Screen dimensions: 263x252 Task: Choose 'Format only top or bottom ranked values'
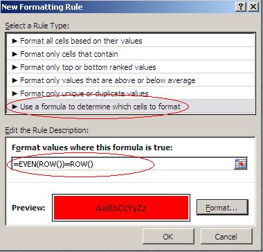pos(130,67)
